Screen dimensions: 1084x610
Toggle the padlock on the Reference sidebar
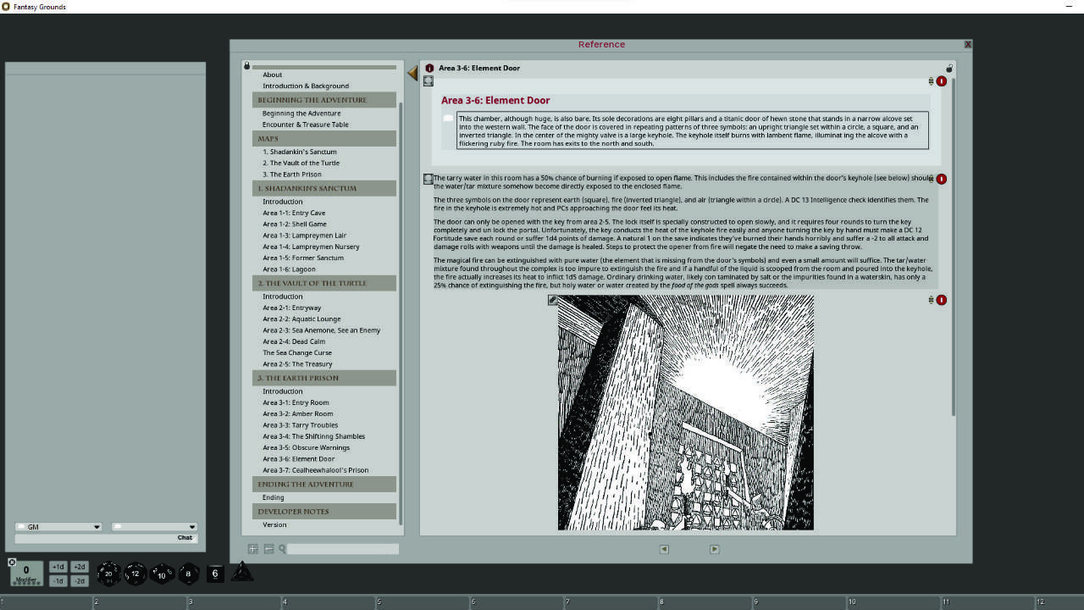click(246, 66)
